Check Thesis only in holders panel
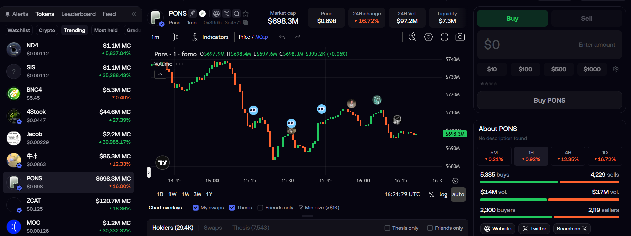The image size is (631, 236). [387, 228]
